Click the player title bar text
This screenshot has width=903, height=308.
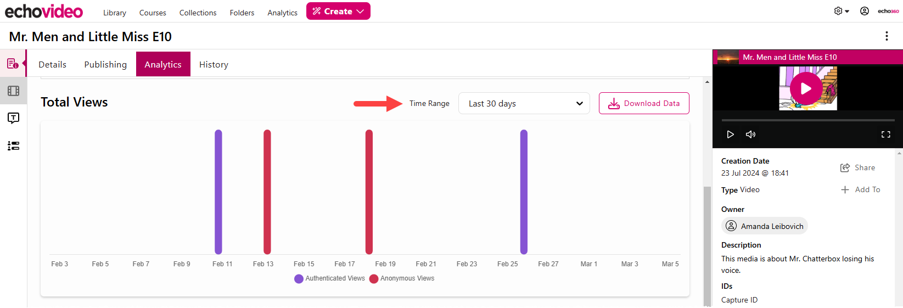click(x=790, y=57)
